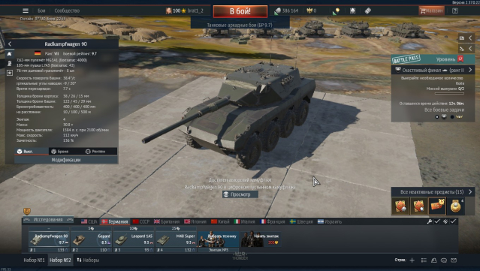This screenshot has height=271, width=480.
Task: Open the help question mark icon
Action: [x=455, y=11]
